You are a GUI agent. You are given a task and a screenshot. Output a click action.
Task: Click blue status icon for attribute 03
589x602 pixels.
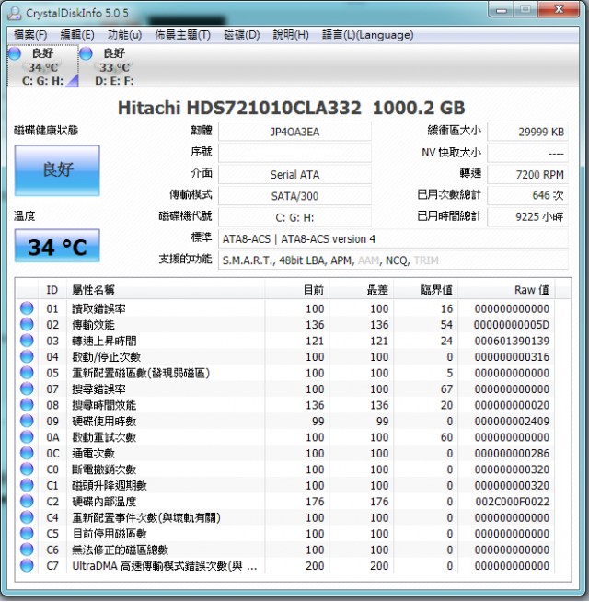point(27,341)
